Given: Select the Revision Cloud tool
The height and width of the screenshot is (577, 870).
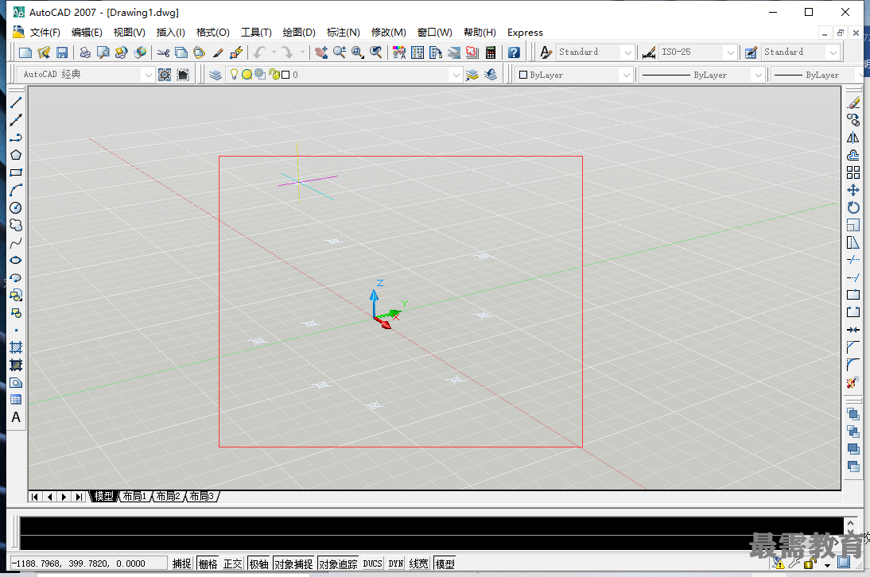Looking at the screenshot, I should [x=16, y=225].
